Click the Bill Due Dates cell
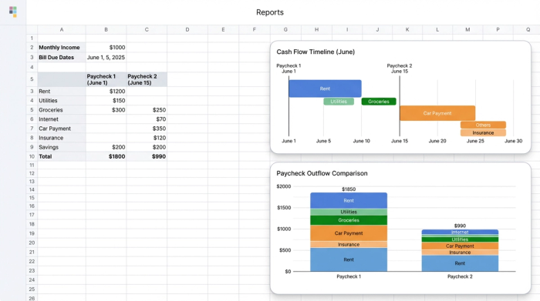This screenshot has height=301, width=540. 62,58
